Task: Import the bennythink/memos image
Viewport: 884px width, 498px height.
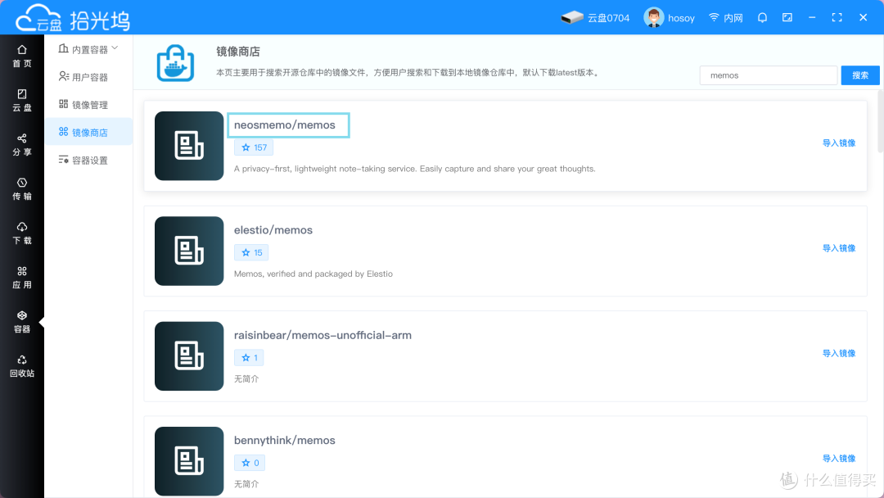Action: pyautogui.click(x=838, y=459)
